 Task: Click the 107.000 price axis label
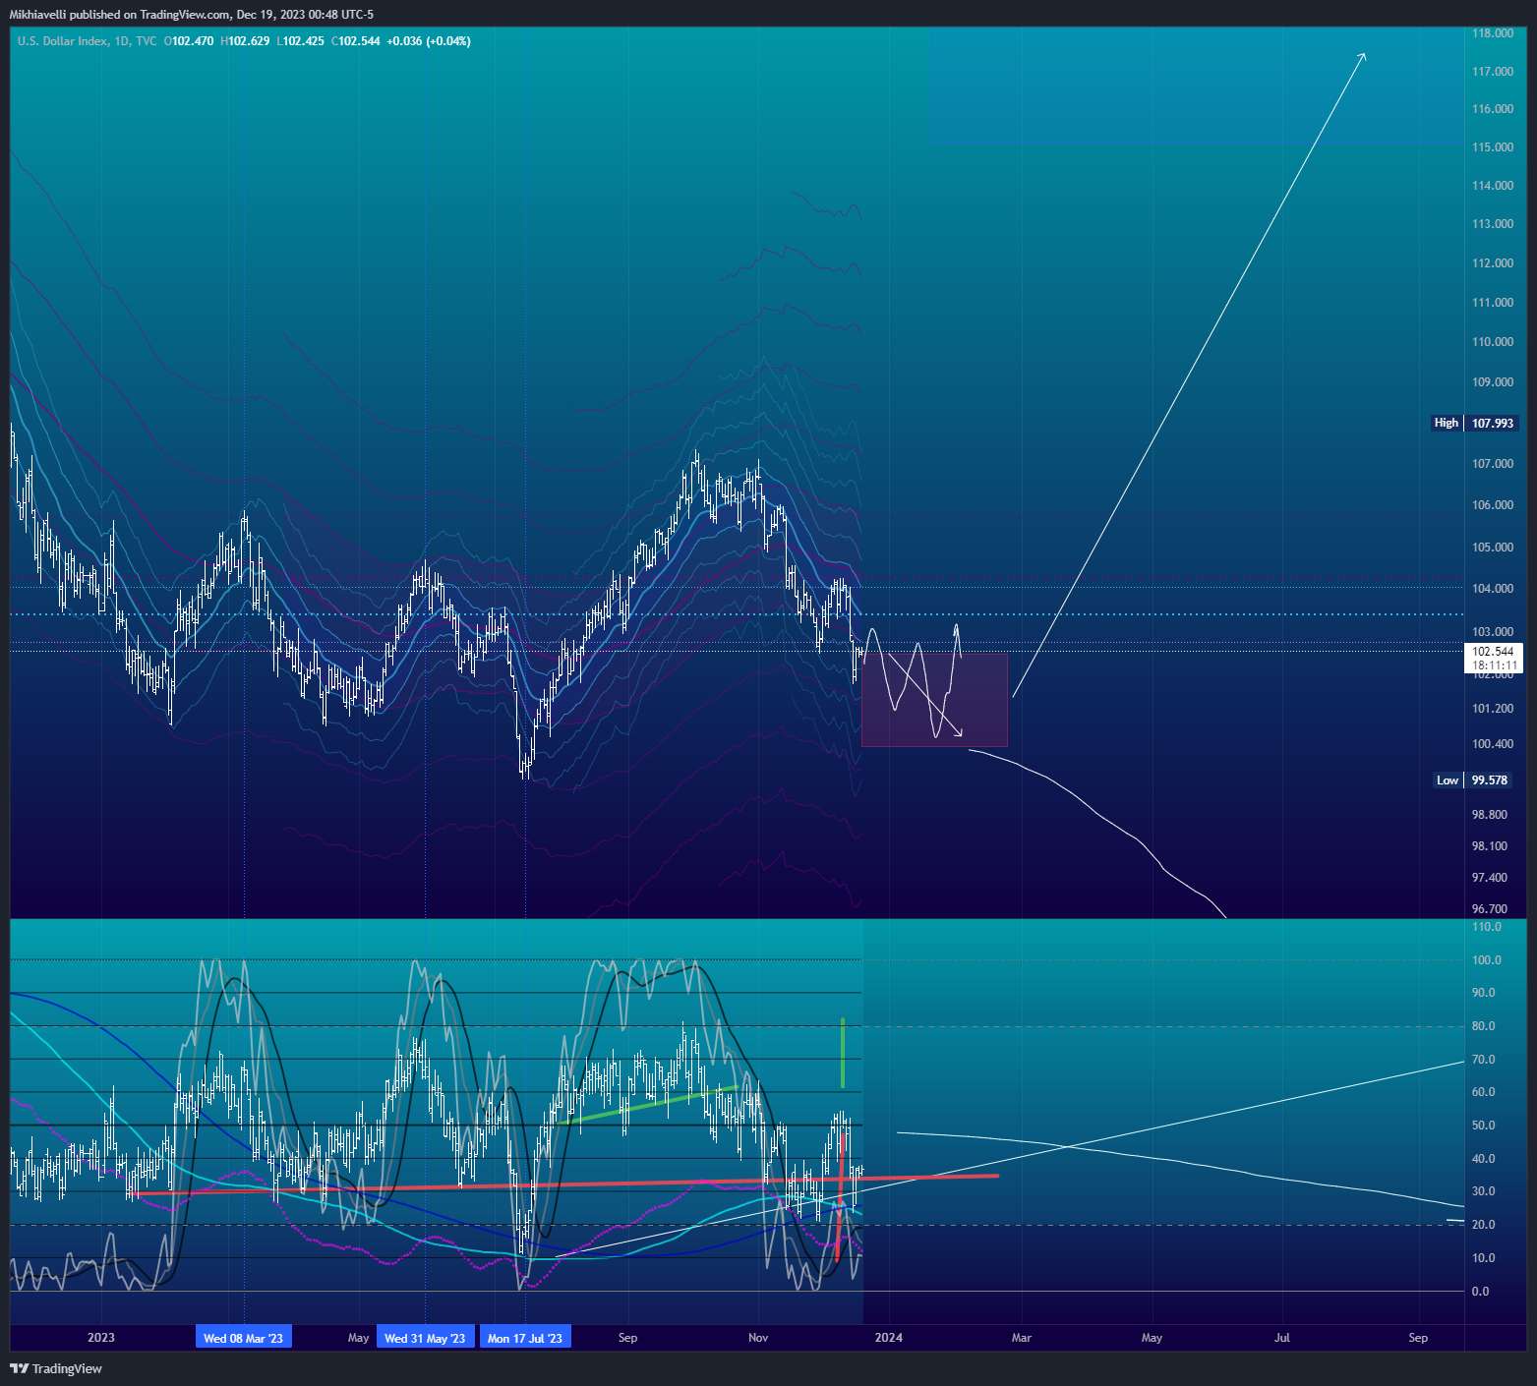click(1493, 464)
